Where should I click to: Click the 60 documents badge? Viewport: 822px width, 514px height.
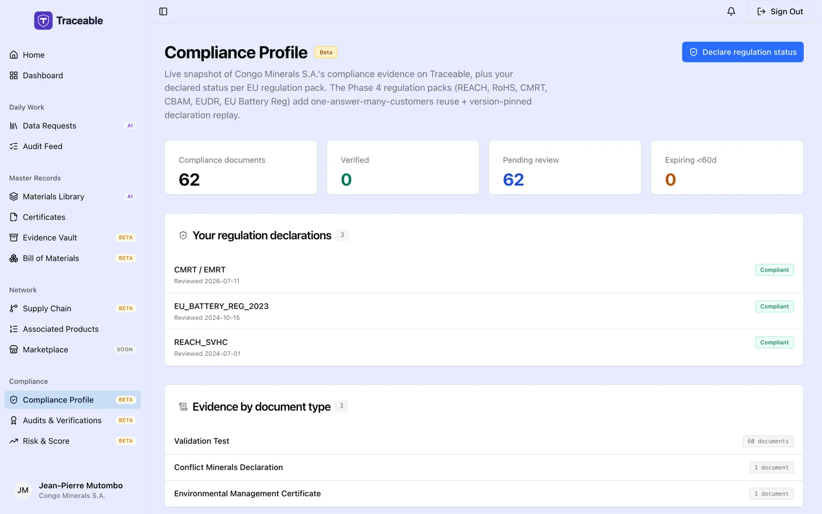(768, 441)
